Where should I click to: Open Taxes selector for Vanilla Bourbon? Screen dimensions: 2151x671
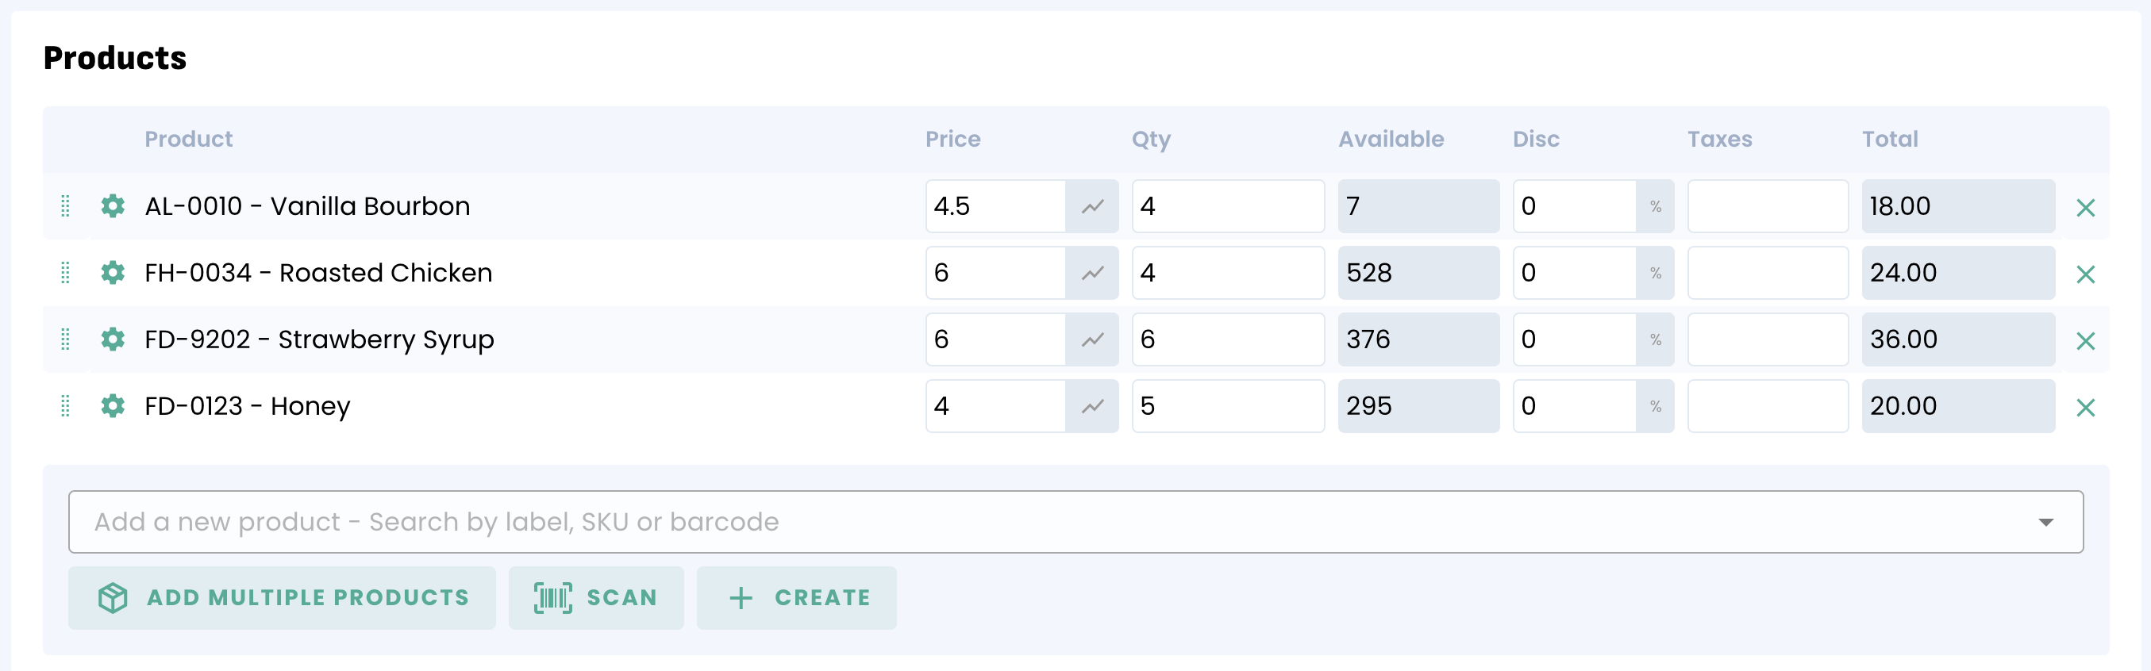1767,206
